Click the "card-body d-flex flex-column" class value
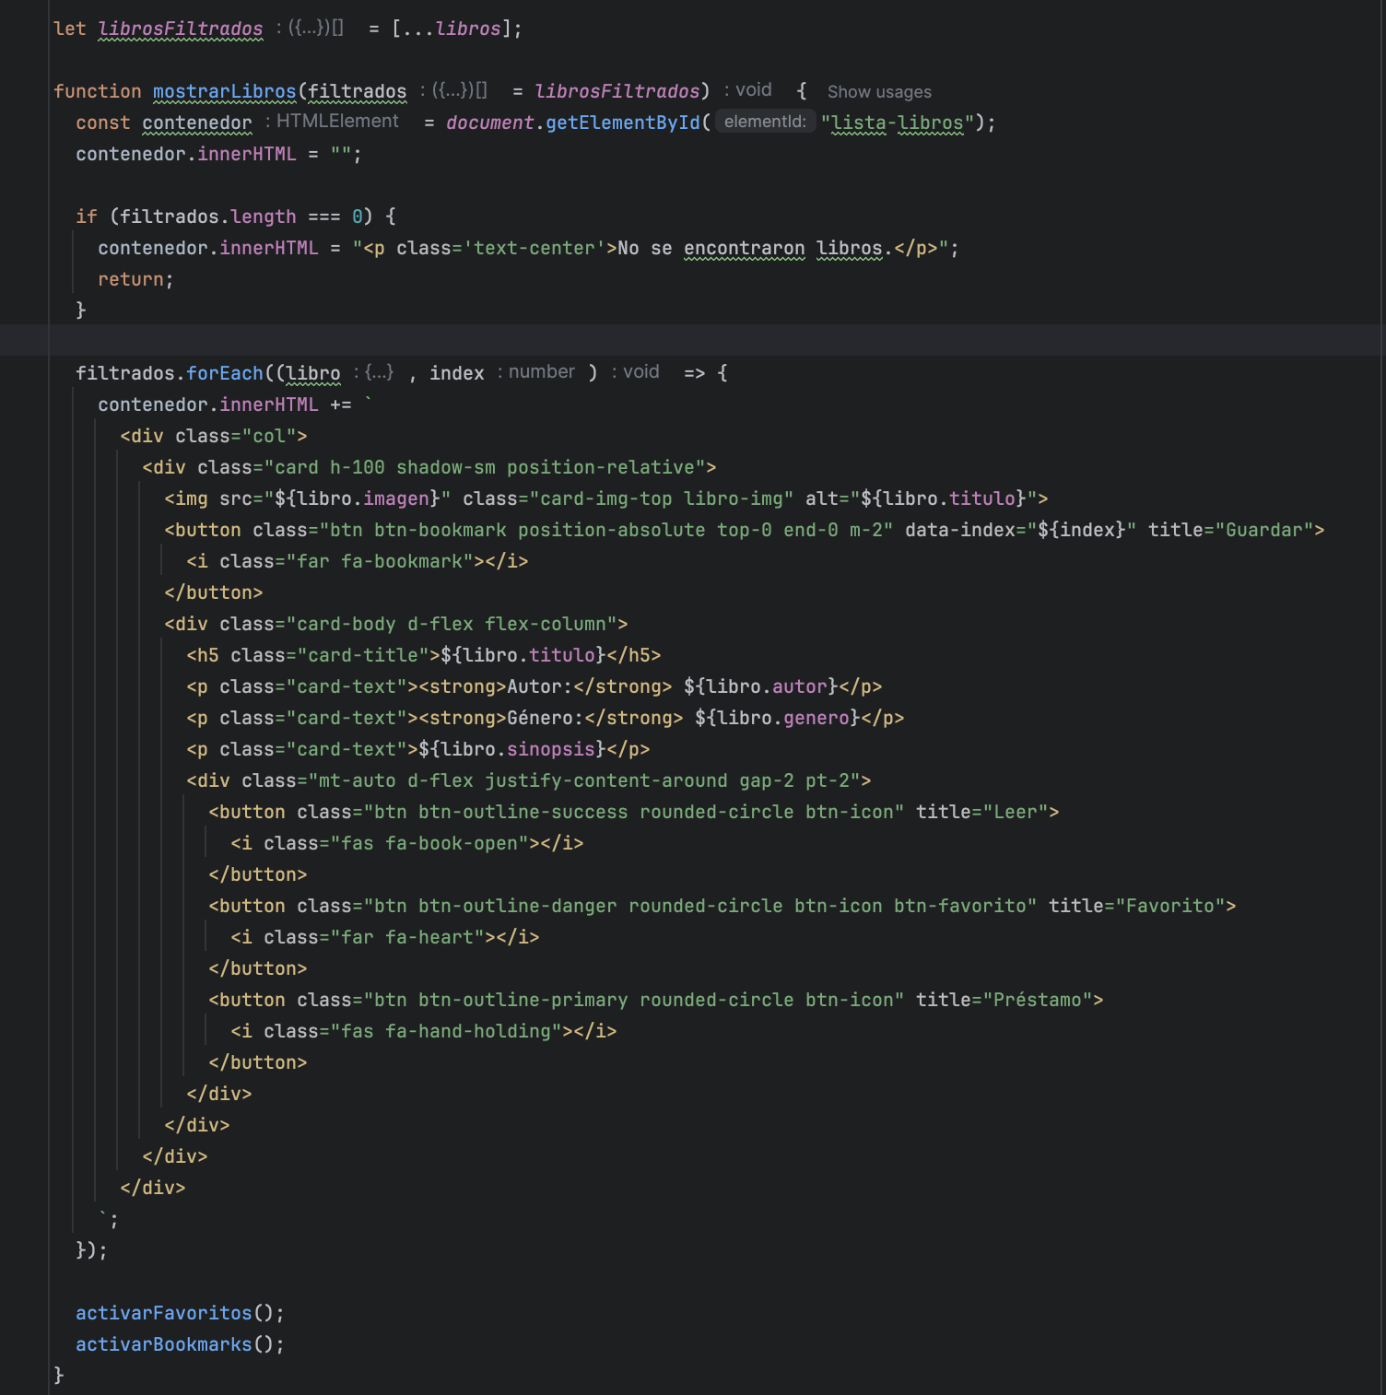 [x=452, y=624]
